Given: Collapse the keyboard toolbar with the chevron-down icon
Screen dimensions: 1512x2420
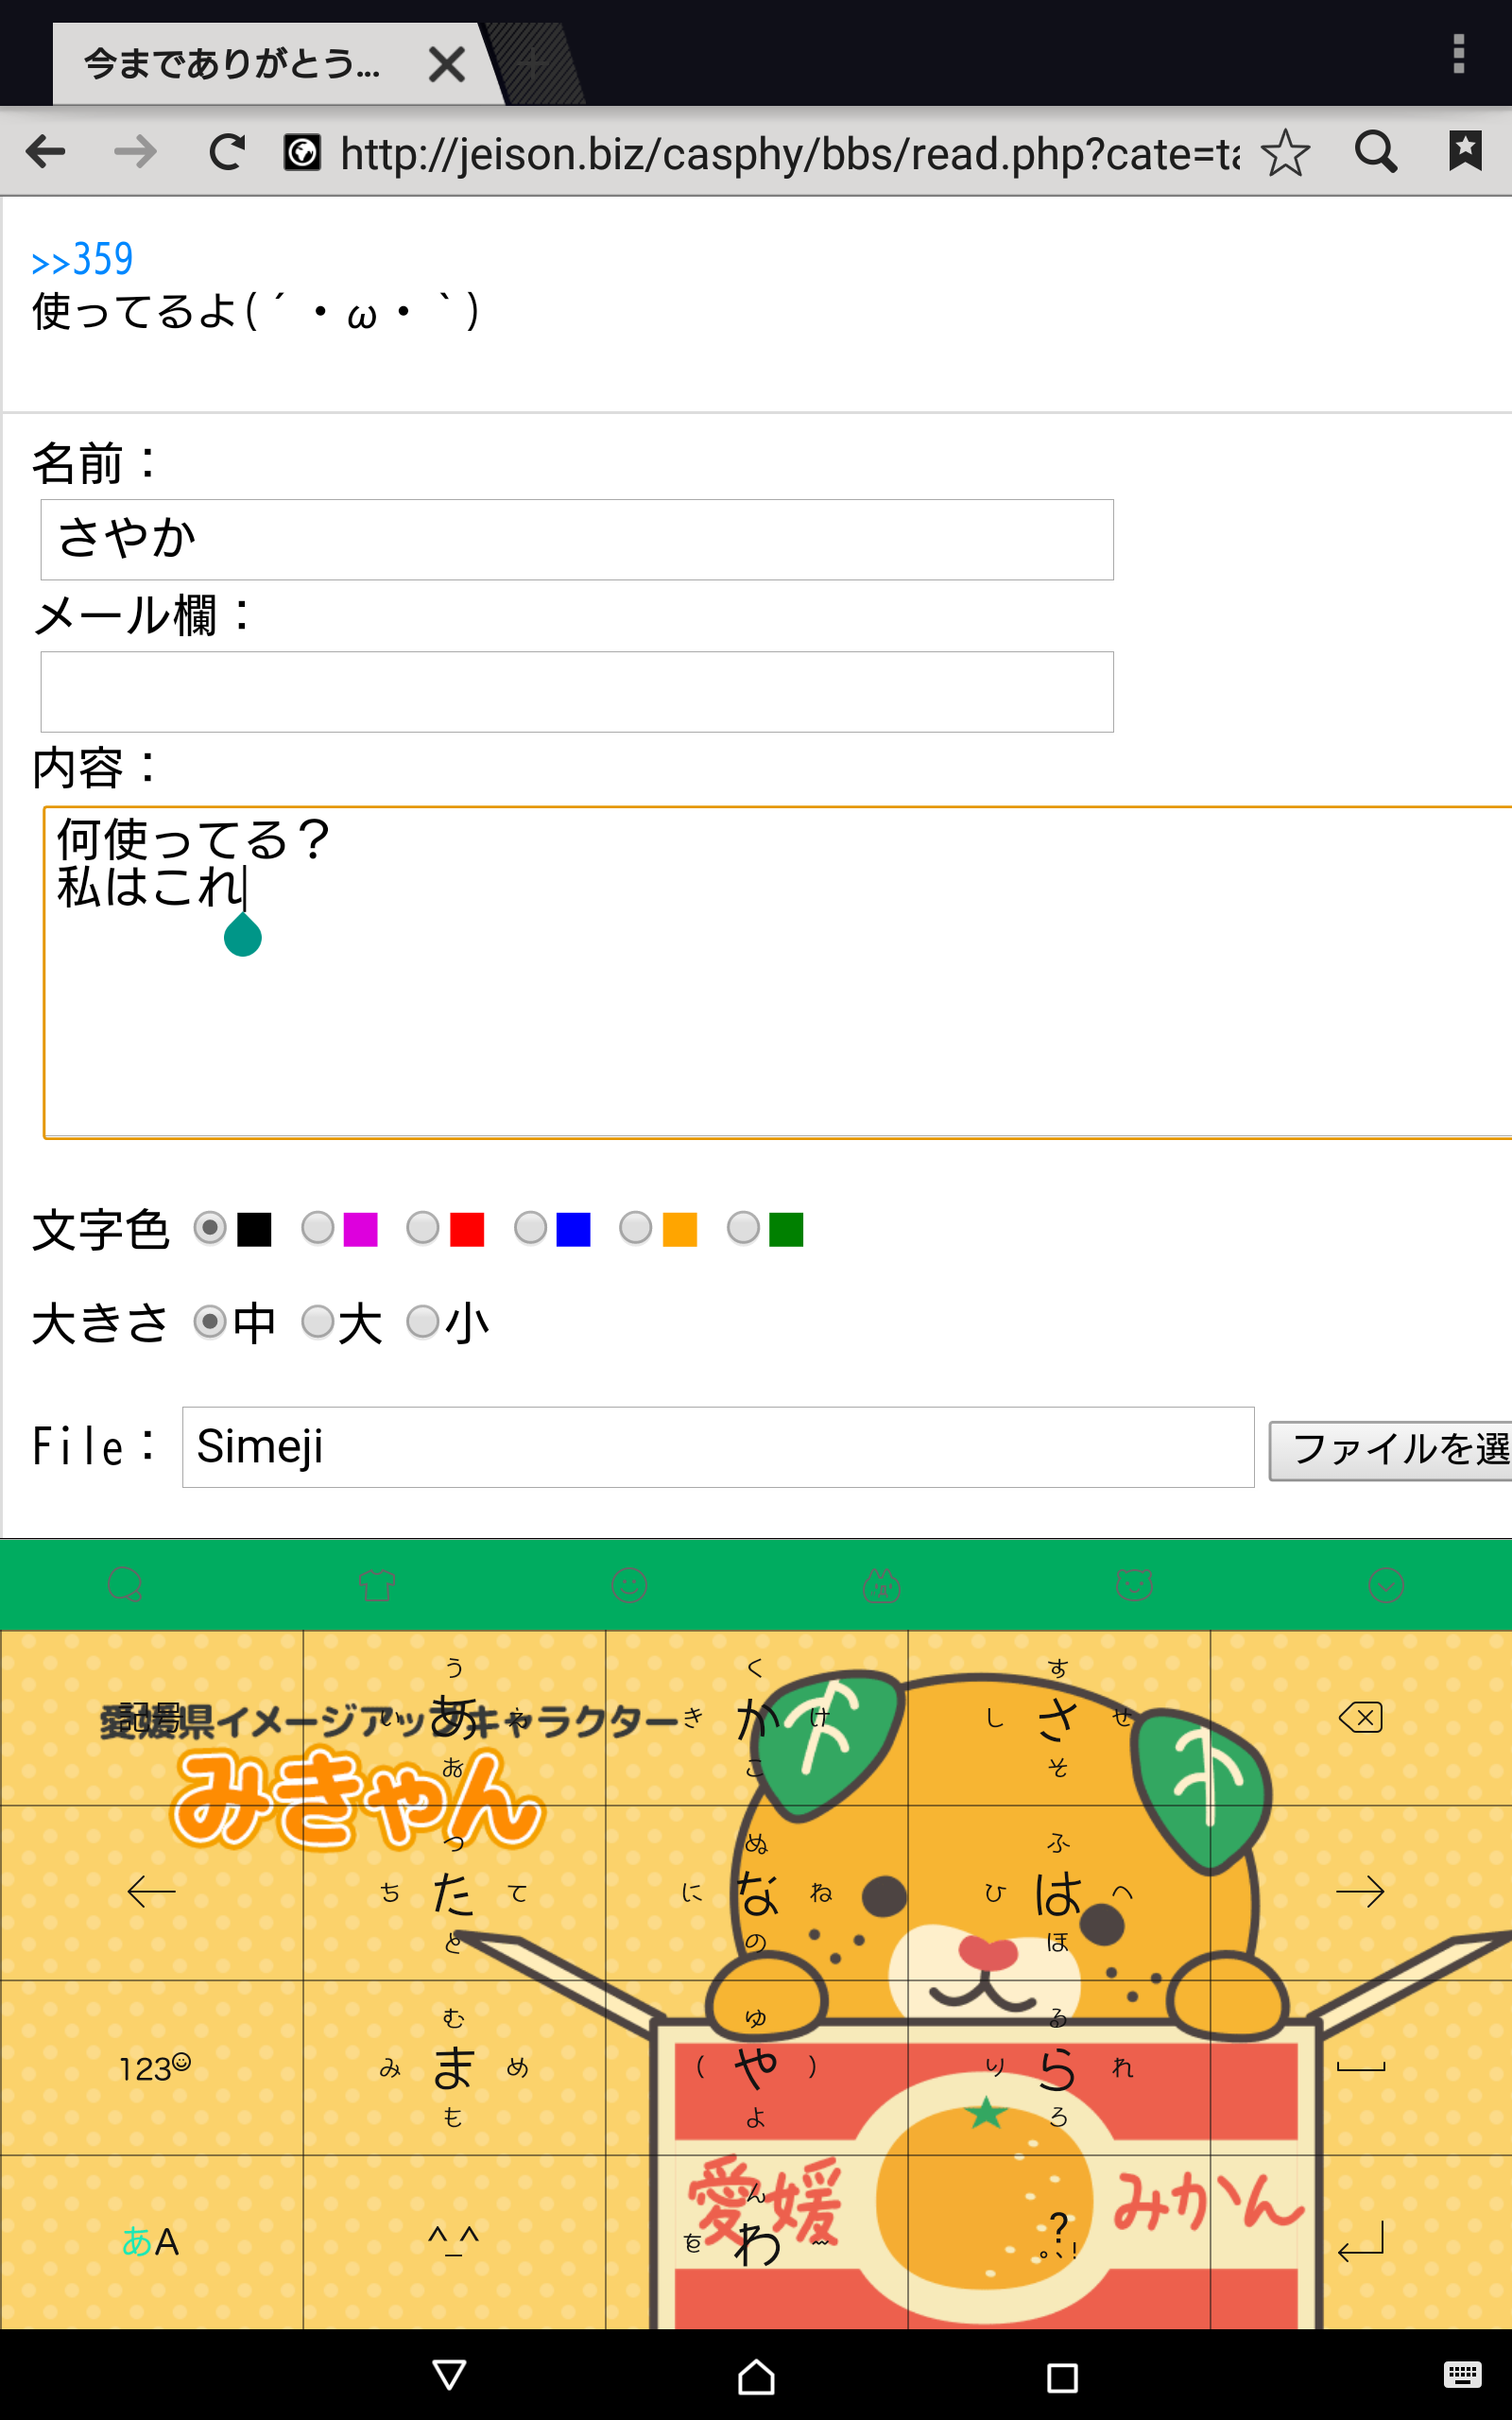Looking at the screenshot, I should click(x=1386, y=1585).
